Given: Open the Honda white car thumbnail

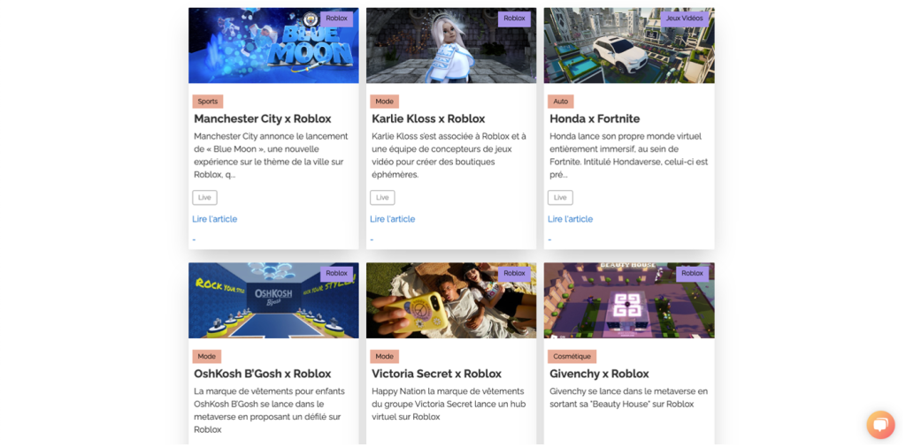Looking at the screenshot, I should [x=629, y=46].
